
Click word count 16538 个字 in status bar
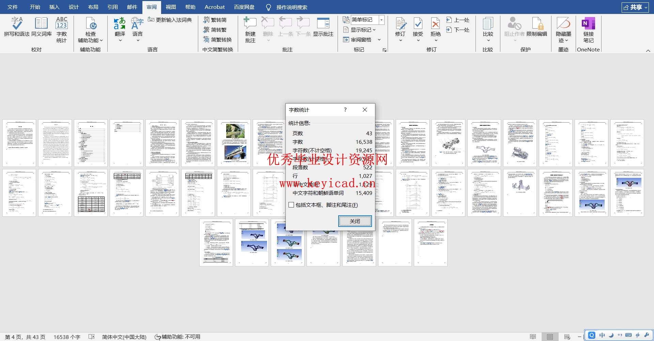[x=67, y=337]
